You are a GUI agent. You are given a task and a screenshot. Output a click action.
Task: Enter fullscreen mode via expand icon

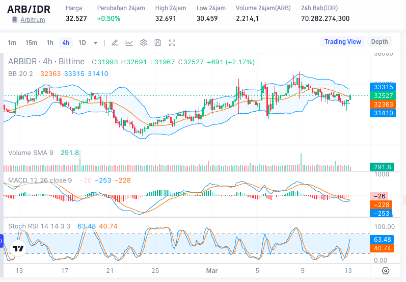click(172, 43)
